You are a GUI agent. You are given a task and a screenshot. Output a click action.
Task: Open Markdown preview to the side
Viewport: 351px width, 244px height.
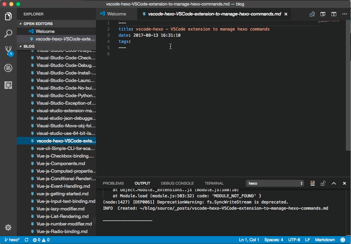323,14
